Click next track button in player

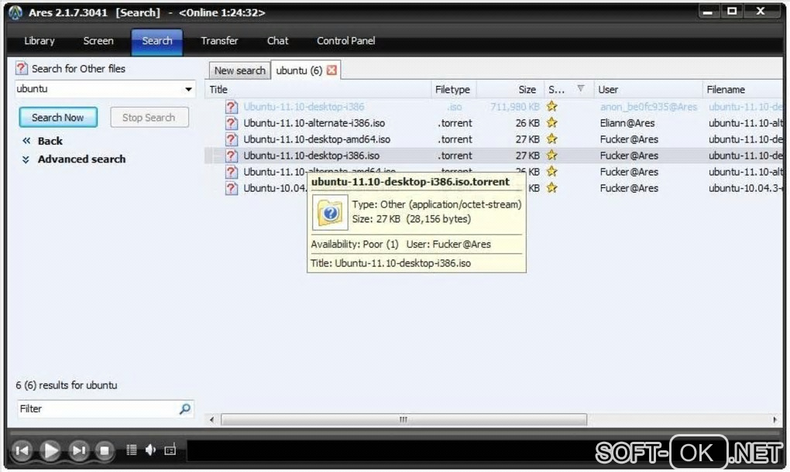coord(78,450)
